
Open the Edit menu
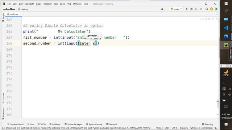click(x=14, y=4)
